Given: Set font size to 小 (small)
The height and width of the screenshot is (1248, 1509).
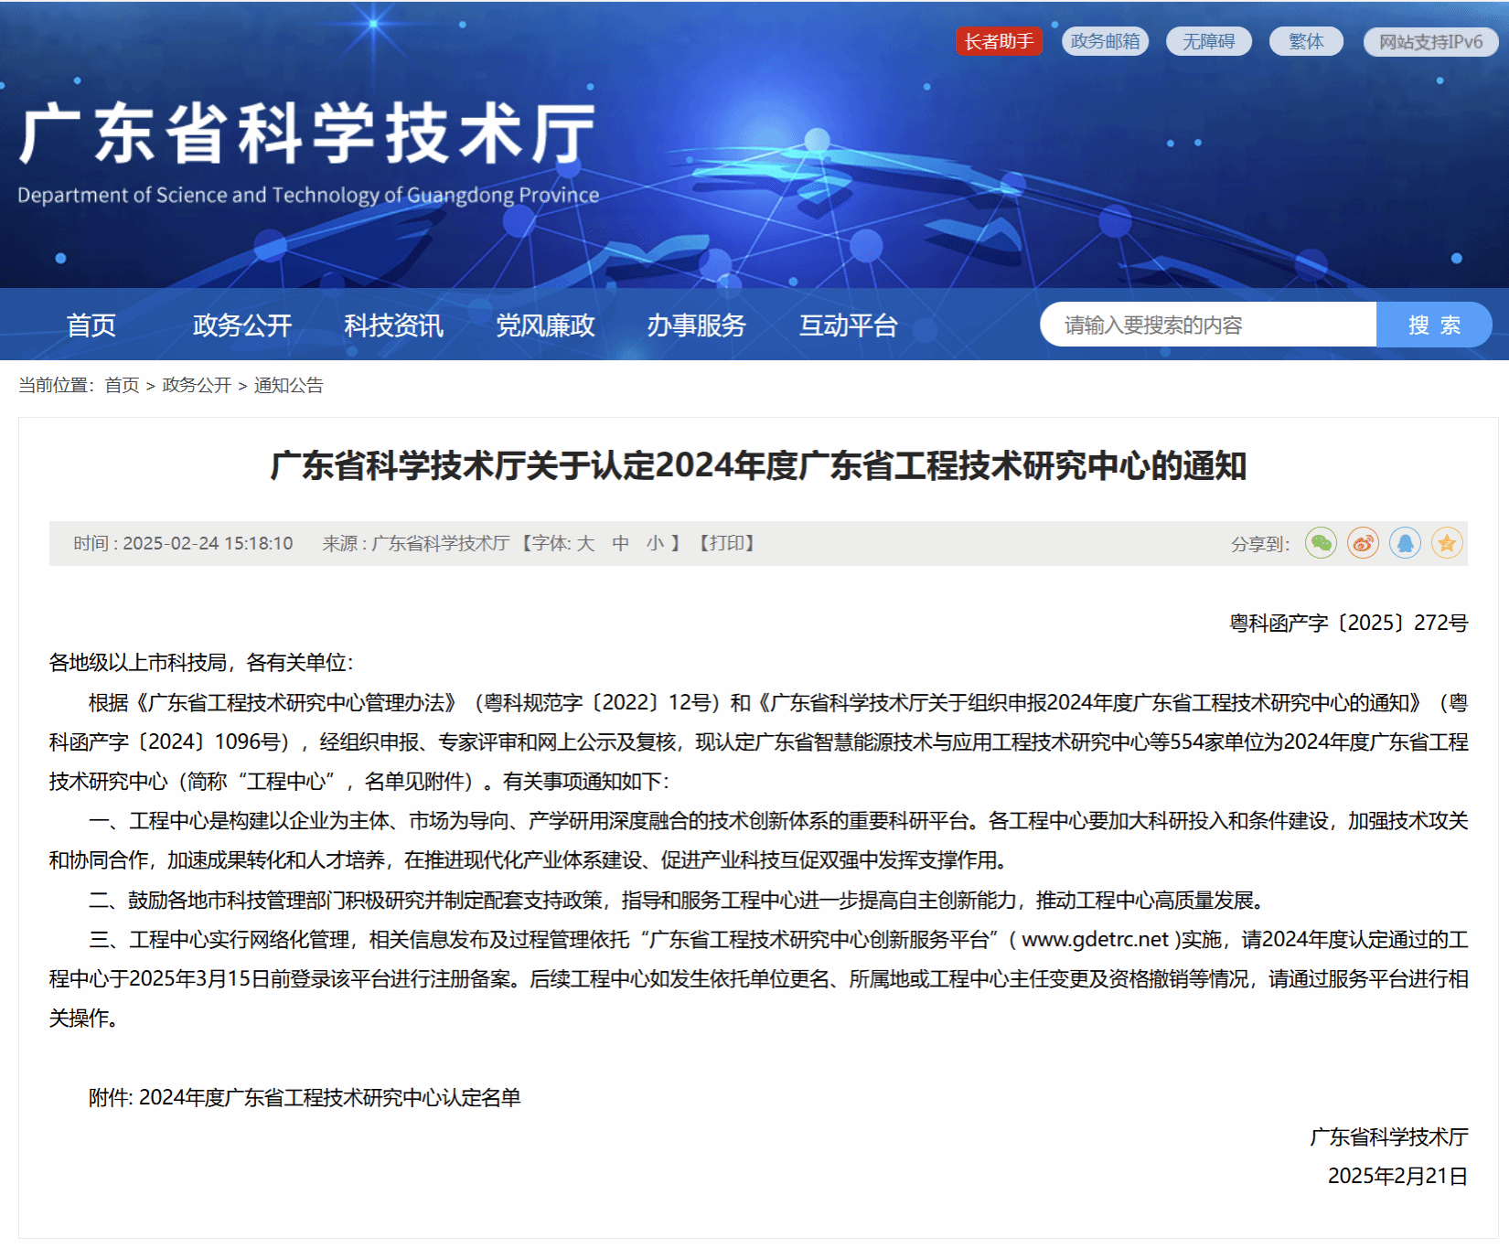Looking at the screenshot, I should coord(655,543).
